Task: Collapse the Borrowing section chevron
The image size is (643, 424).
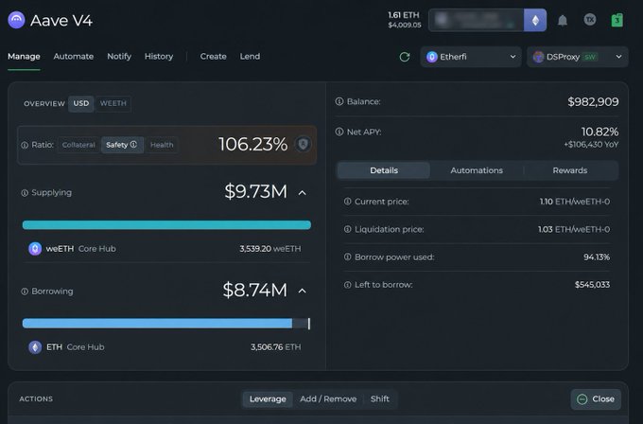Action: (x=303, y=291)
